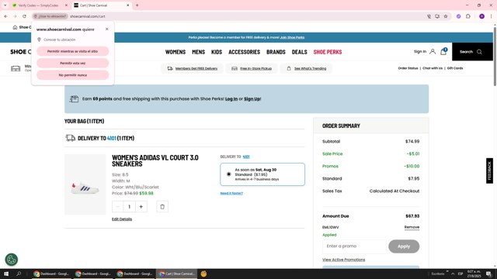Viewport: 497px width, 279px height.
Task: Choose Permitir mientras se visita el sitio
Action: coord(72,51)
